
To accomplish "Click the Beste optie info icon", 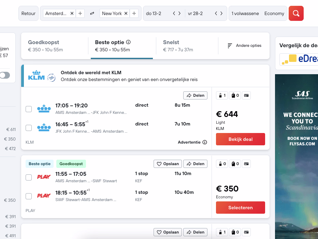I will [x=128, y=42].
